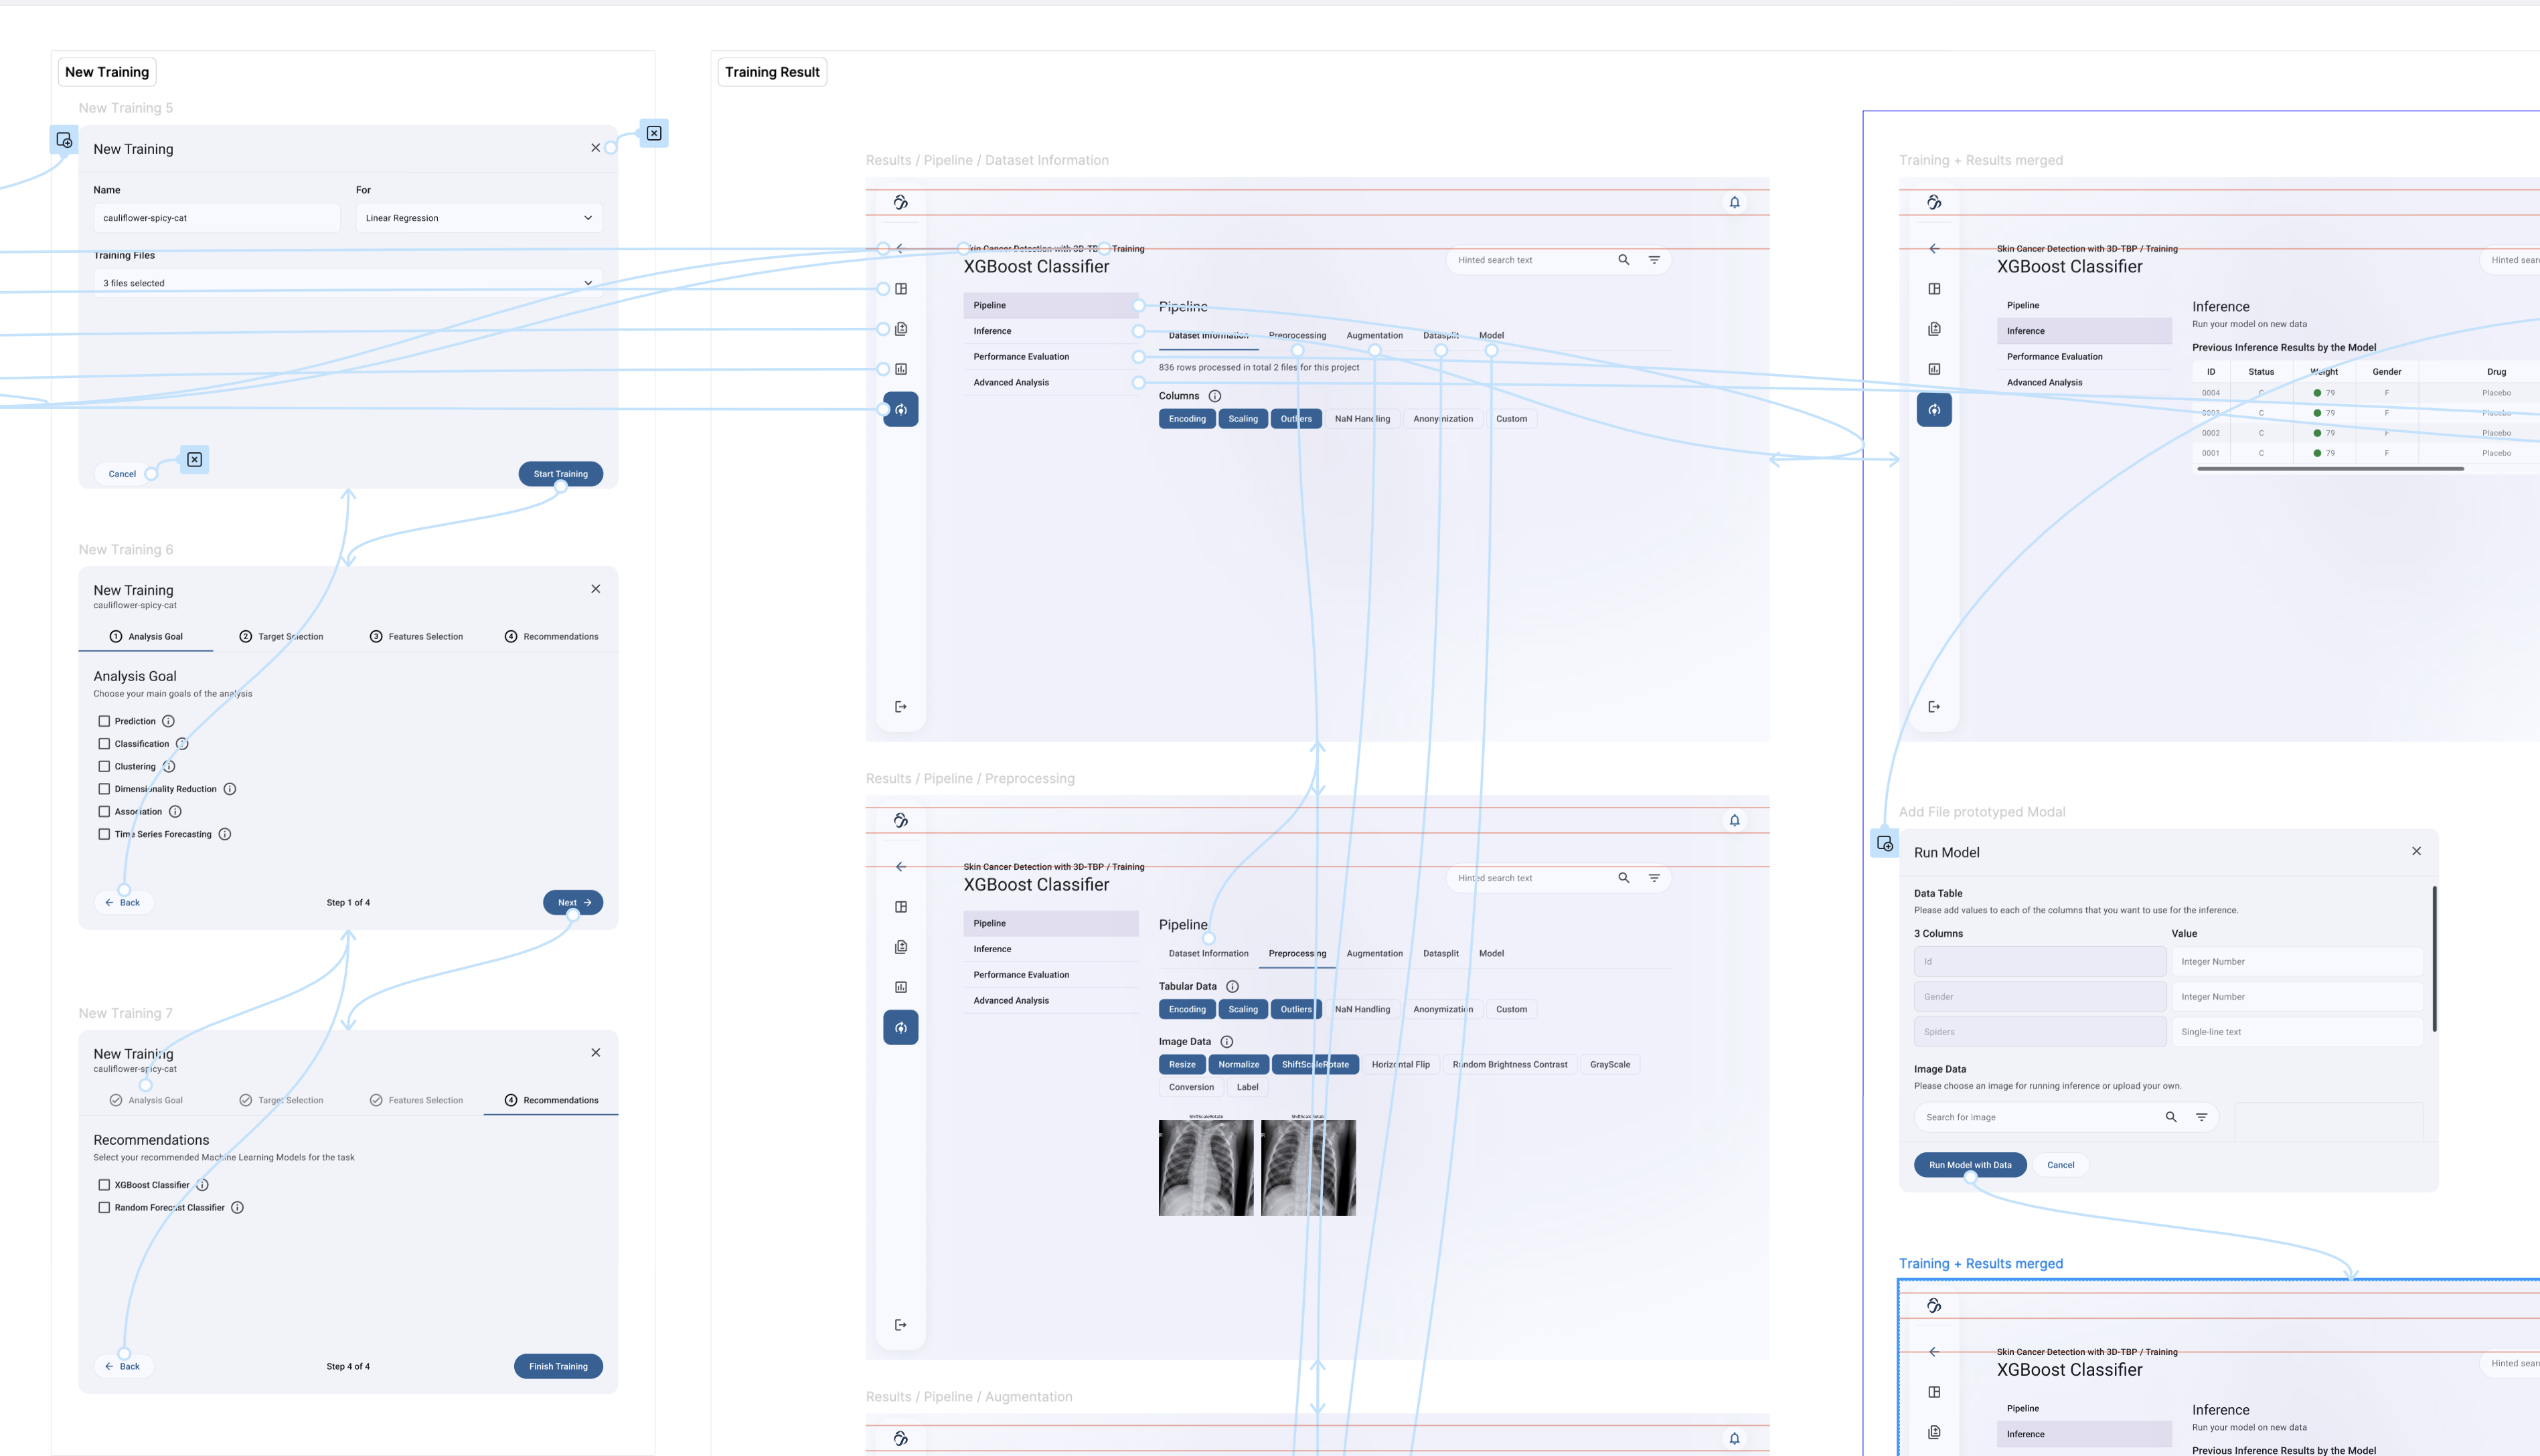Open the Linear Regression dropdown
Viewport: 2540px width, 1456px height.
(479, 218)
